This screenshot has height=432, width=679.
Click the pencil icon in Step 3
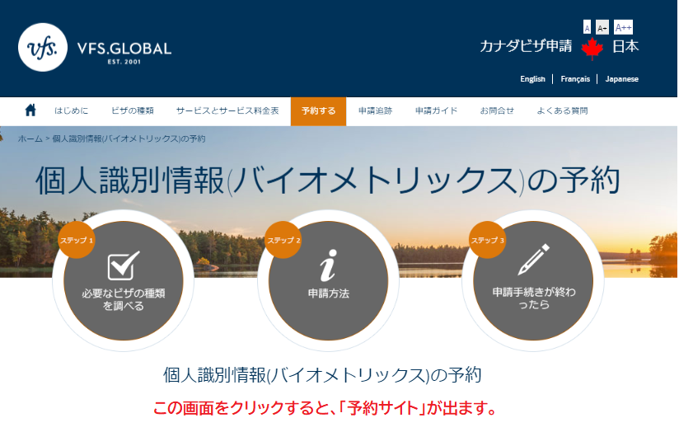tap(533, 259)
